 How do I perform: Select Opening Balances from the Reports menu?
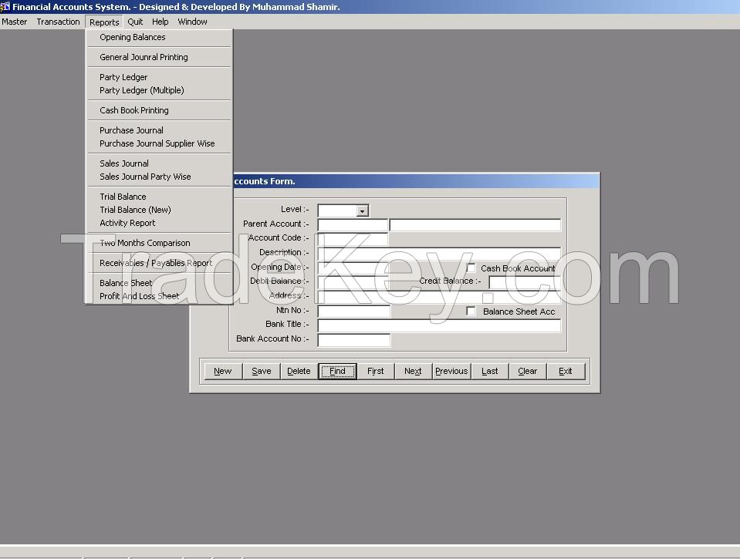(131, 37)
